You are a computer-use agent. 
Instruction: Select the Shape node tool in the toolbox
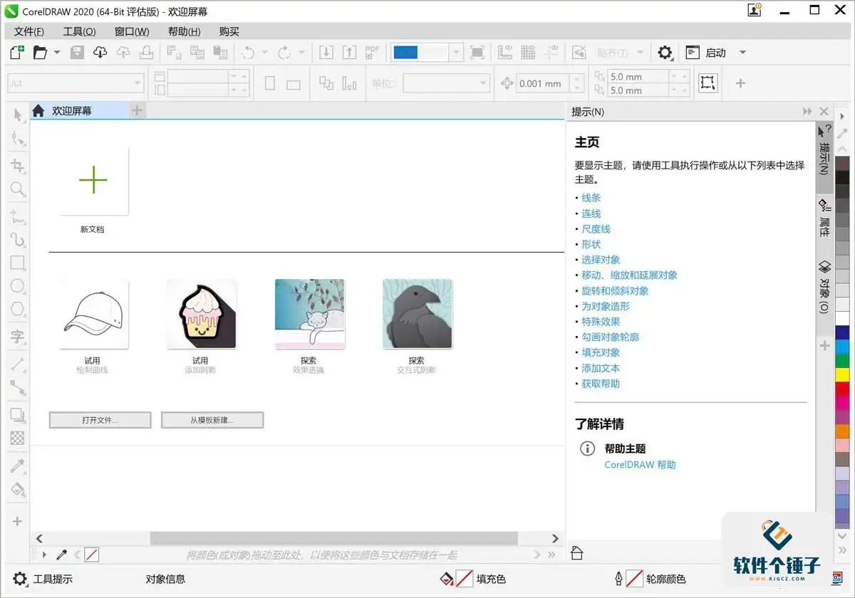click(x=18, y=140)
